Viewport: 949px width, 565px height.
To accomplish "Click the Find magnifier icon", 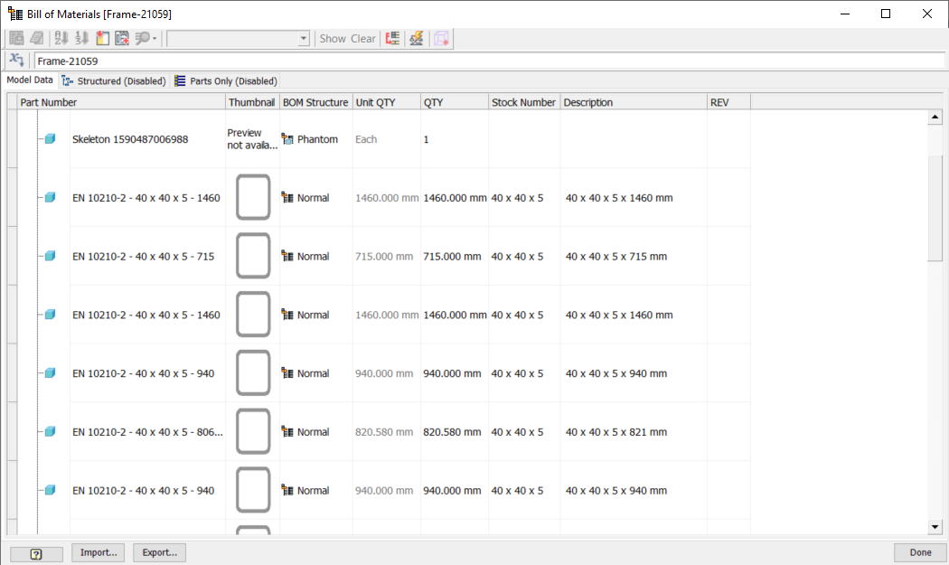I will point(144,38).
